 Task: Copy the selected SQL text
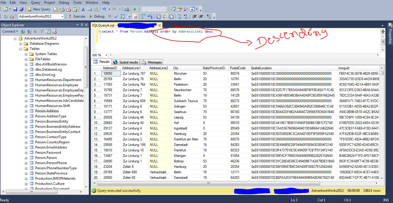point(89,9)
